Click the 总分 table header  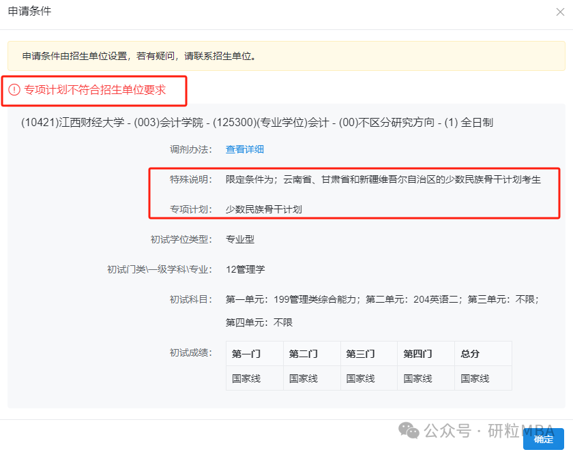(483, 354)
